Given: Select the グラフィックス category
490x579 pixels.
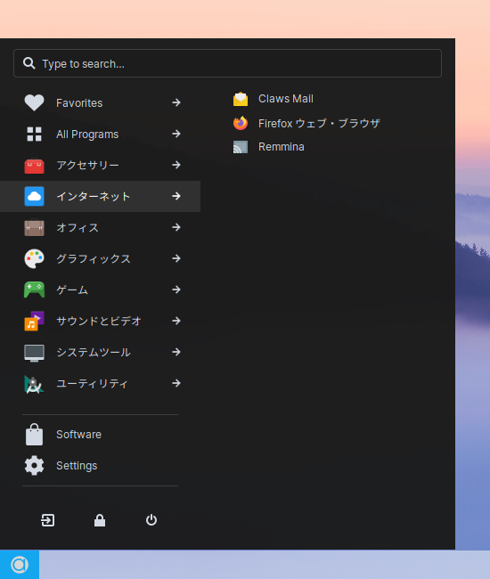Looking at the screenshot, I should (100, 258).
